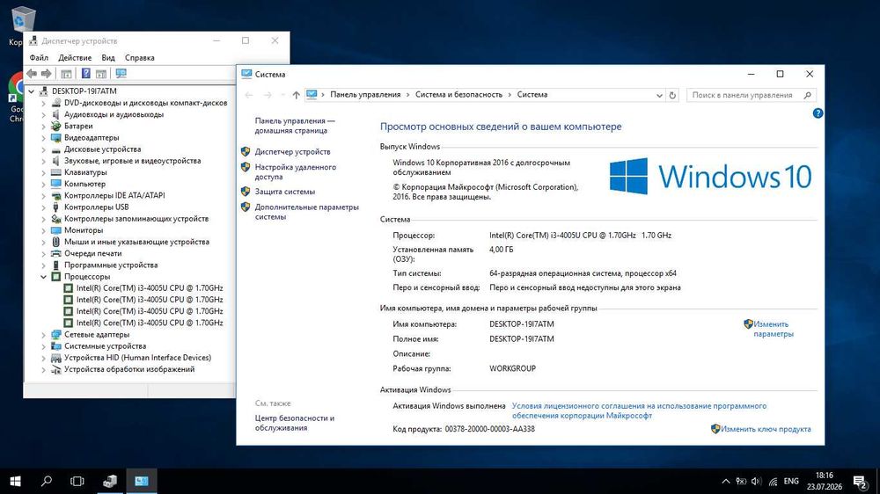Expand the Видеоадаптеры node
This screenshot has width=880, height=494.
(43, 137)
